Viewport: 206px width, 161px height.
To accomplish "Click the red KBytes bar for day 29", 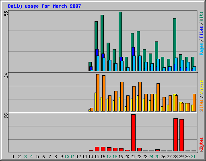I will [181, 135].
